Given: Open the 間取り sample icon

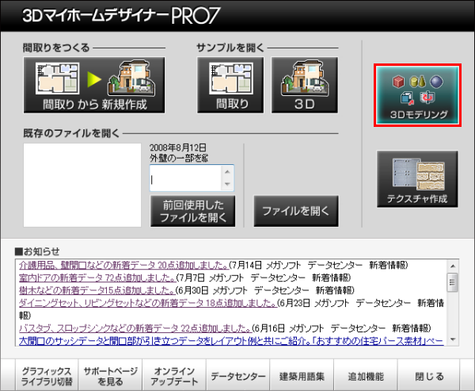Looking at the screenshot, I should (x=235, y=86).
